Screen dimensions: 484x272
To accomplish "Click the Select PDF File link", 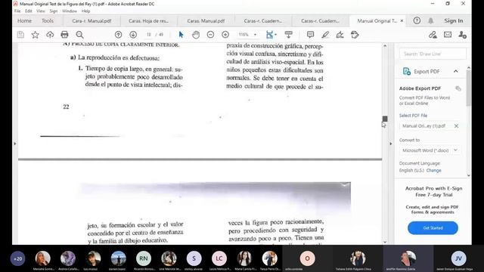I will pos(413,116).
